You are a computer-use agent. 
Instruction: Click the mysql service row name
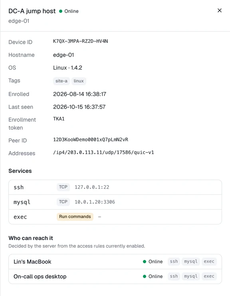[22, 202]
